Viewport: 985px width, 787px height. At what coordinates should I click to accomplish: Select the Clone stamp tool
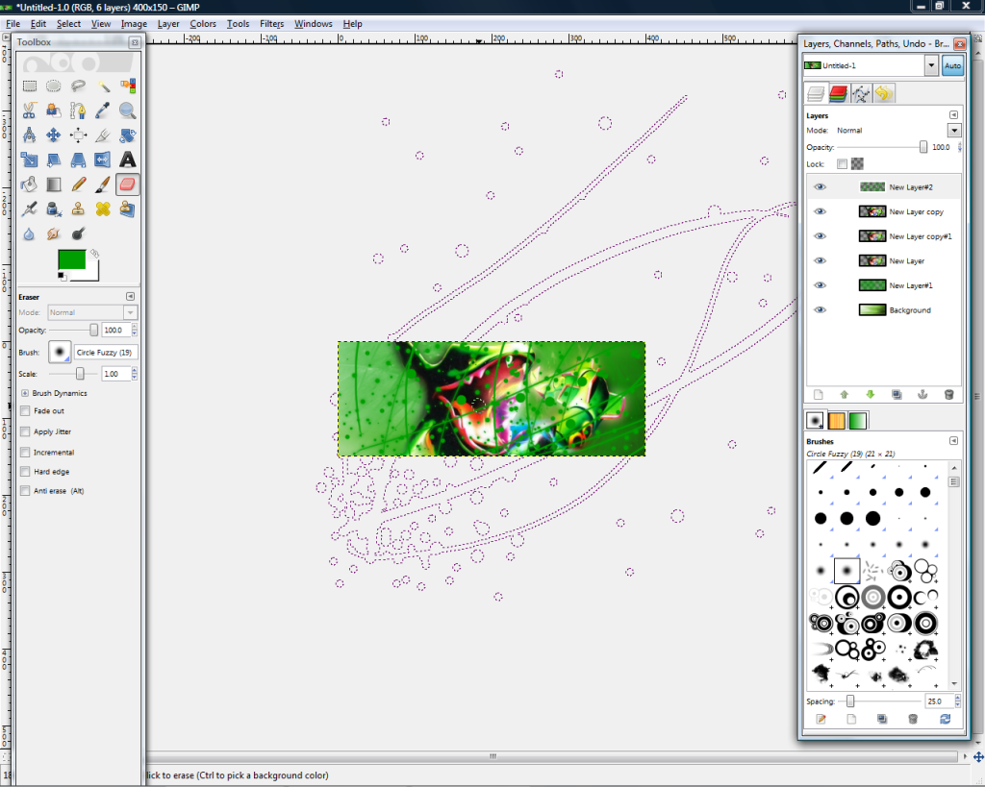(78, 209)
